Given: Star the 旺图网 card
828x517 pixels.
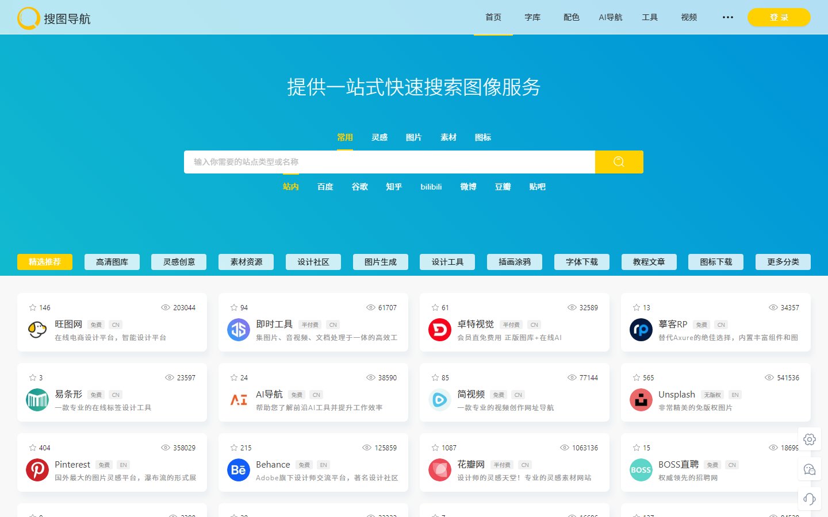Looking at the screenshot, I should pyautogui.click(x=33, y=307).
